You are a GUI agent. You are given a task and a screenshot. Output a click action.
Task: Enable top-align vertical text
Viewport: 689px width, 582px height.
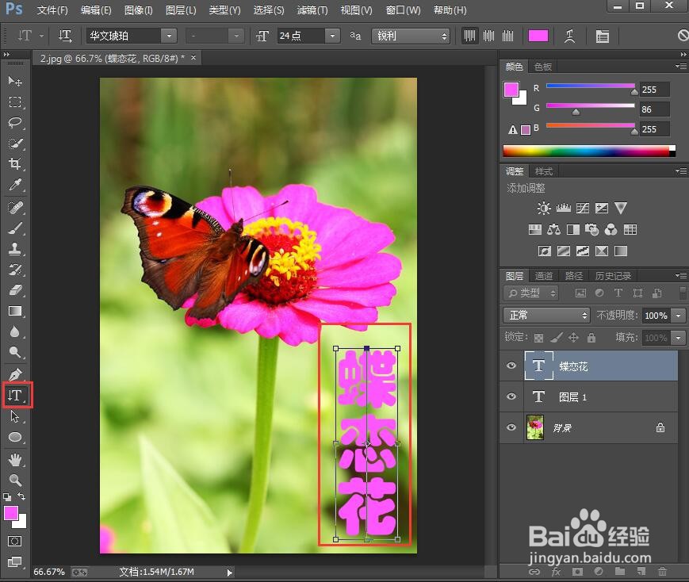469,36
